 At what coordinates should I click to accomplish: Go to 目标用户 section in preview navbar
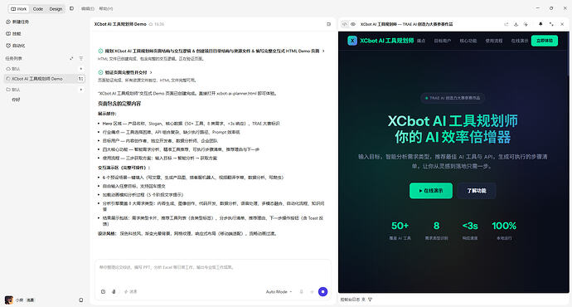point(442,41)
